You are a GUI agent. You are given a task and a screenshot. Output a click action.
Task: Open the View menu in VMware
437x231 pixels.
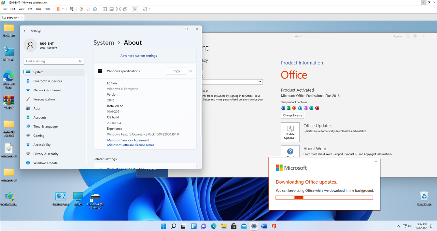tap(22, 9)
